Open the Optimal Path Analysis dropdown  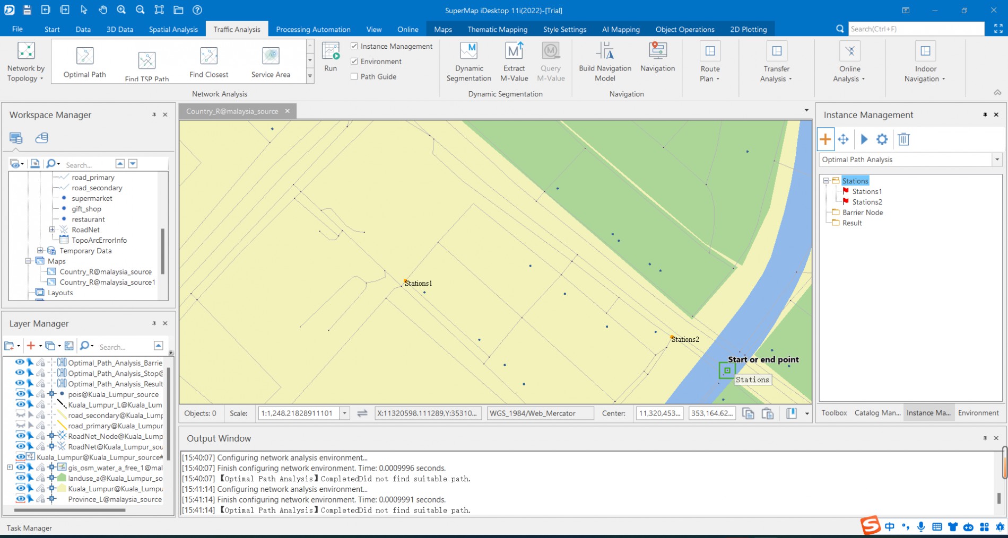(997, 160)
